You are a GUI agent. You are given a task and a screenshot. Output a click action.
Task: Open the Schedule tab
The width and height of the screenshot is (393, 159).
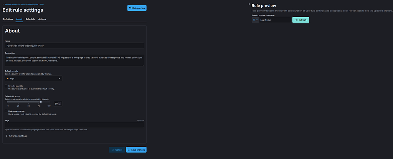click(x=30, y=19)
